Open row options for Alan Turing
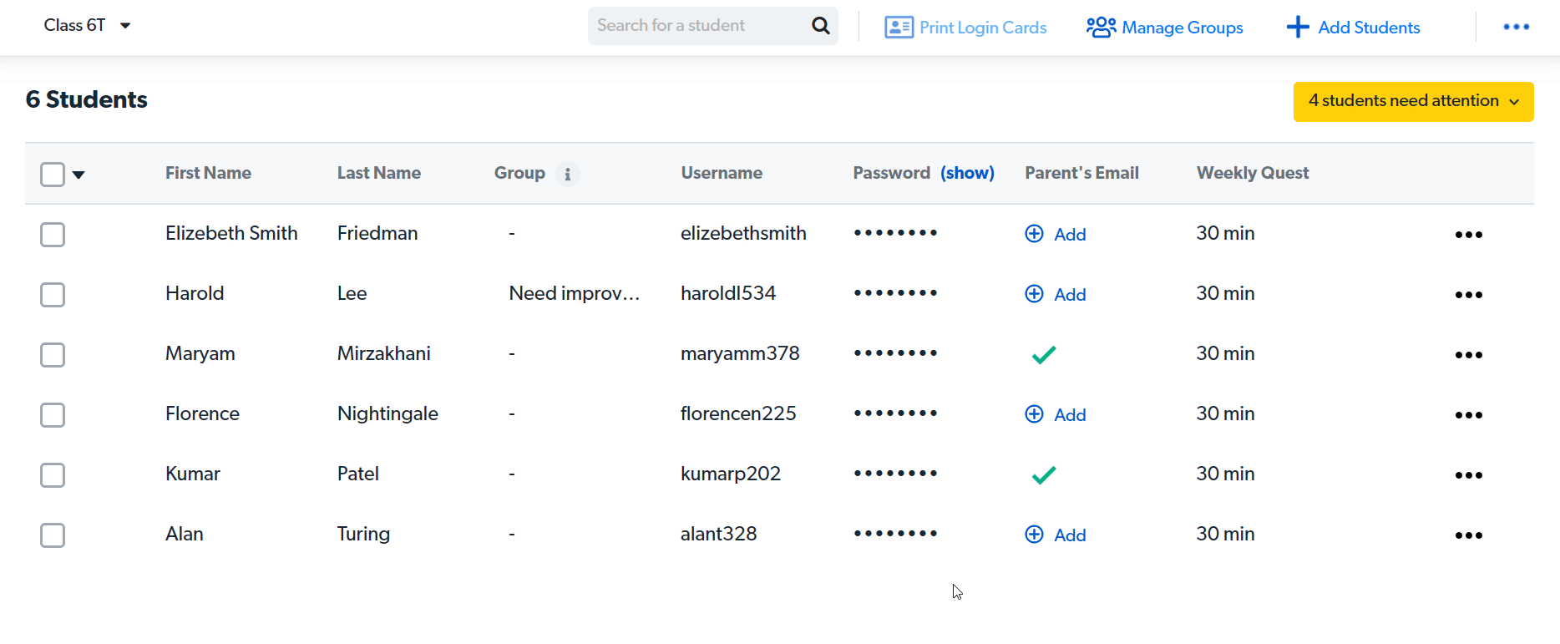This screenshot has width=1560, height=644. (x=1468, y=535)
